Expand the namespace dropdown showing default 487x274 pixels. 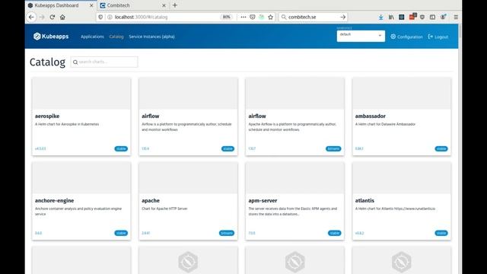coord(361,36)
